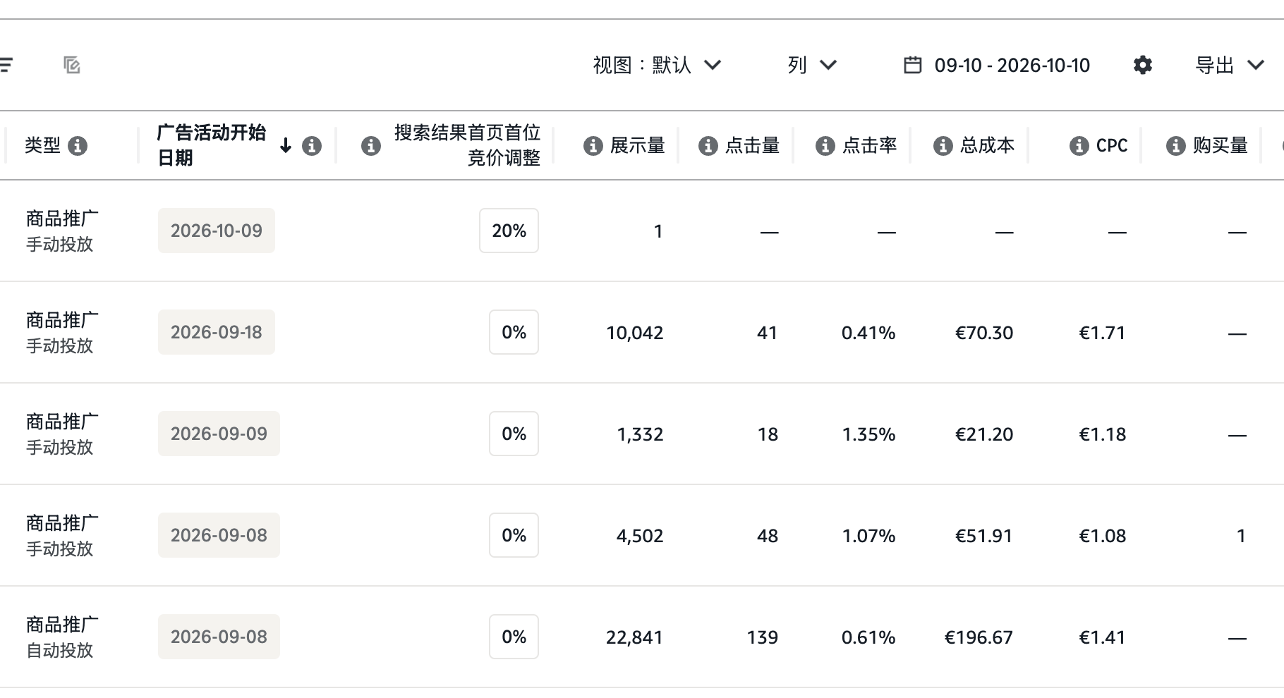Open the 导出 export dropdown
The width and height of the screenshot is (1284, 698).
click(x=1229, y=66)
